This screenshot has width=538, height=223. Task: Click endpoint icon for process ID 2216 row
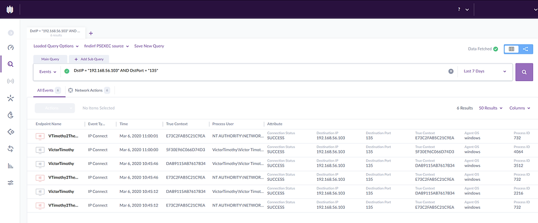coord(40,191)
